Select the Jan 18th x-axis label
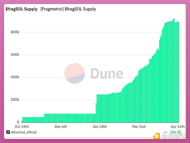The image size is (190, 143). pos(100,127)
